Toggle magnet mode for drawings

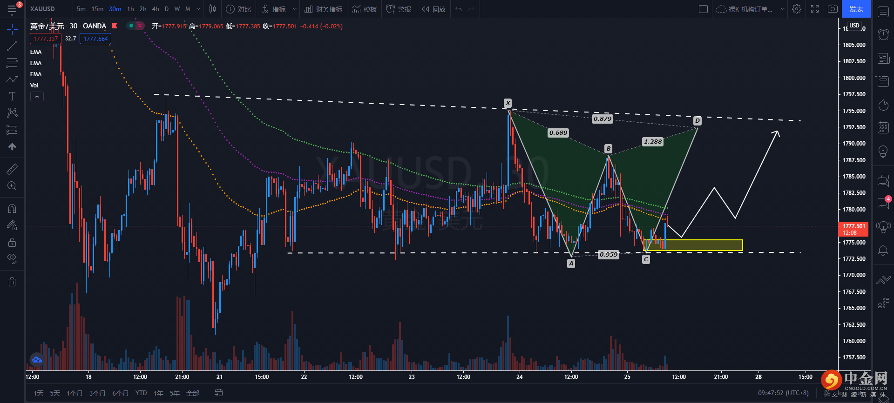tap(12, 208)
